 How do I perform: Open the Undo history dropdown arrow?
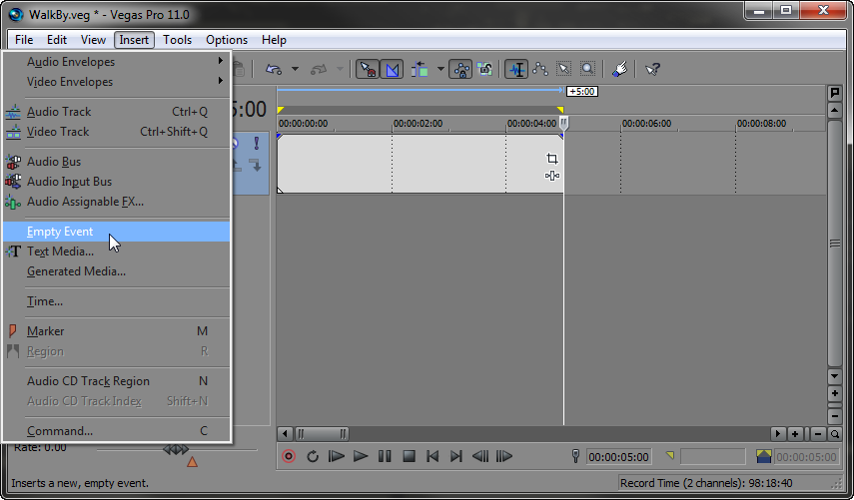(295, 69)
